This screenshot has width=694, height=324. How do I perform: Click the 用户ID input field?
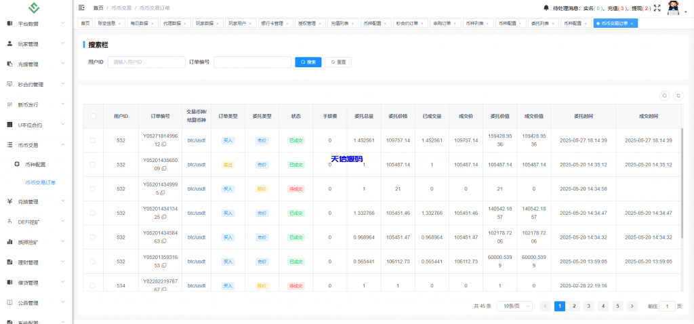(146, 62)
